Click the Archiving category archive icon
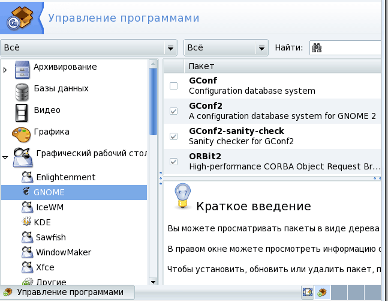Viewport: 388px width, 301px height. (22, 69)
